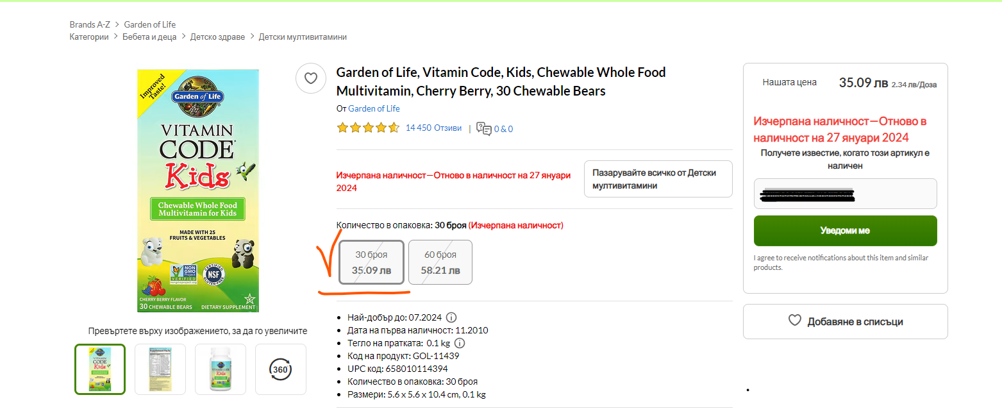The image size is (1002, 411).
Task: Click the email notification input field
Action: coord(845,194)
